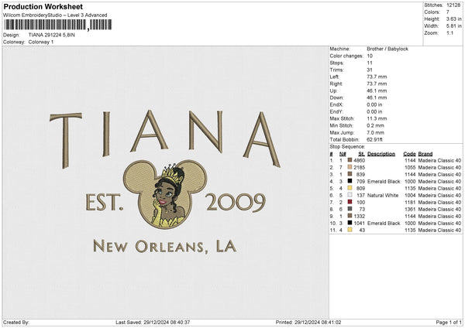Click thread code 1004 in stop row 6
This screenshot has width=465, height=328.
(410, 196)
